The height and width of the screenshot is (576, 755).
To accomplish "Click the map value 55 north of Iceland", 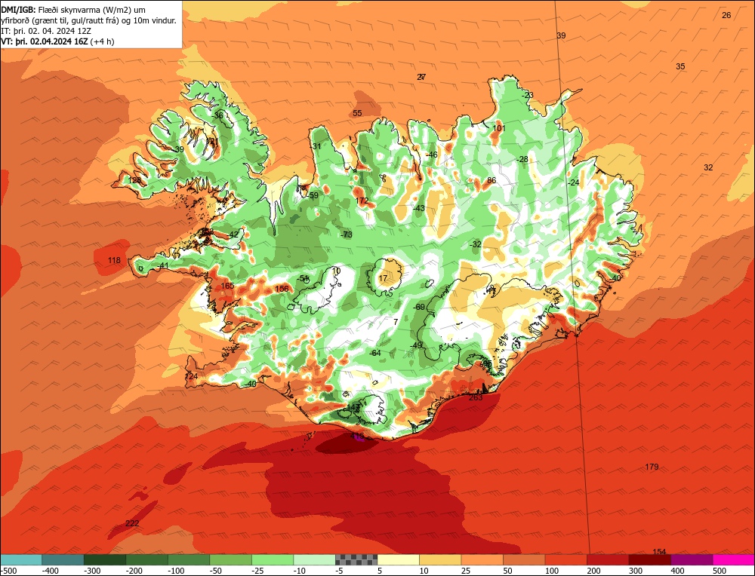I will click(357, 114).
